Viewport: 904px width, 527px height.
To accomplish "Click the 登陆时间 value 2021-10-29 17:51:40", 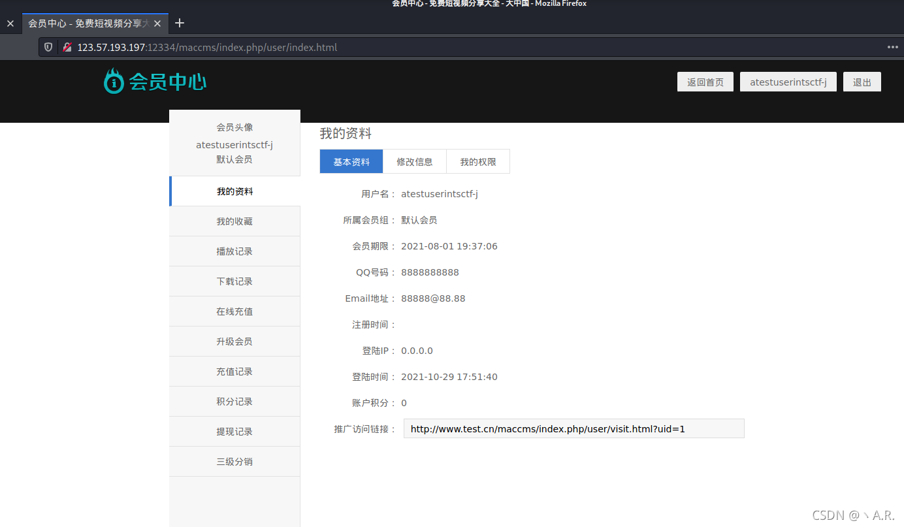I will coord(449,377).
